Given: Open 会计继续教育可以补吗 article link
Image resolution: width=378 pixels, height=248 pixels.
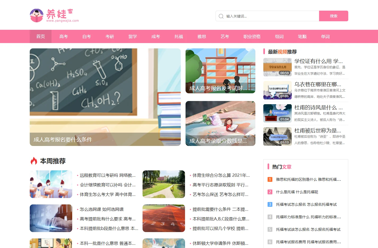Looking at the screenshot, I should (x=108, y=185).
